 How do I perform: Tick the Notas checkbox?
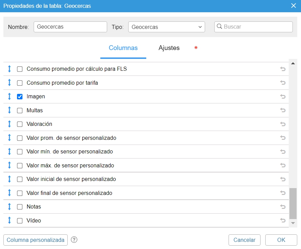(x=20, y=207)
